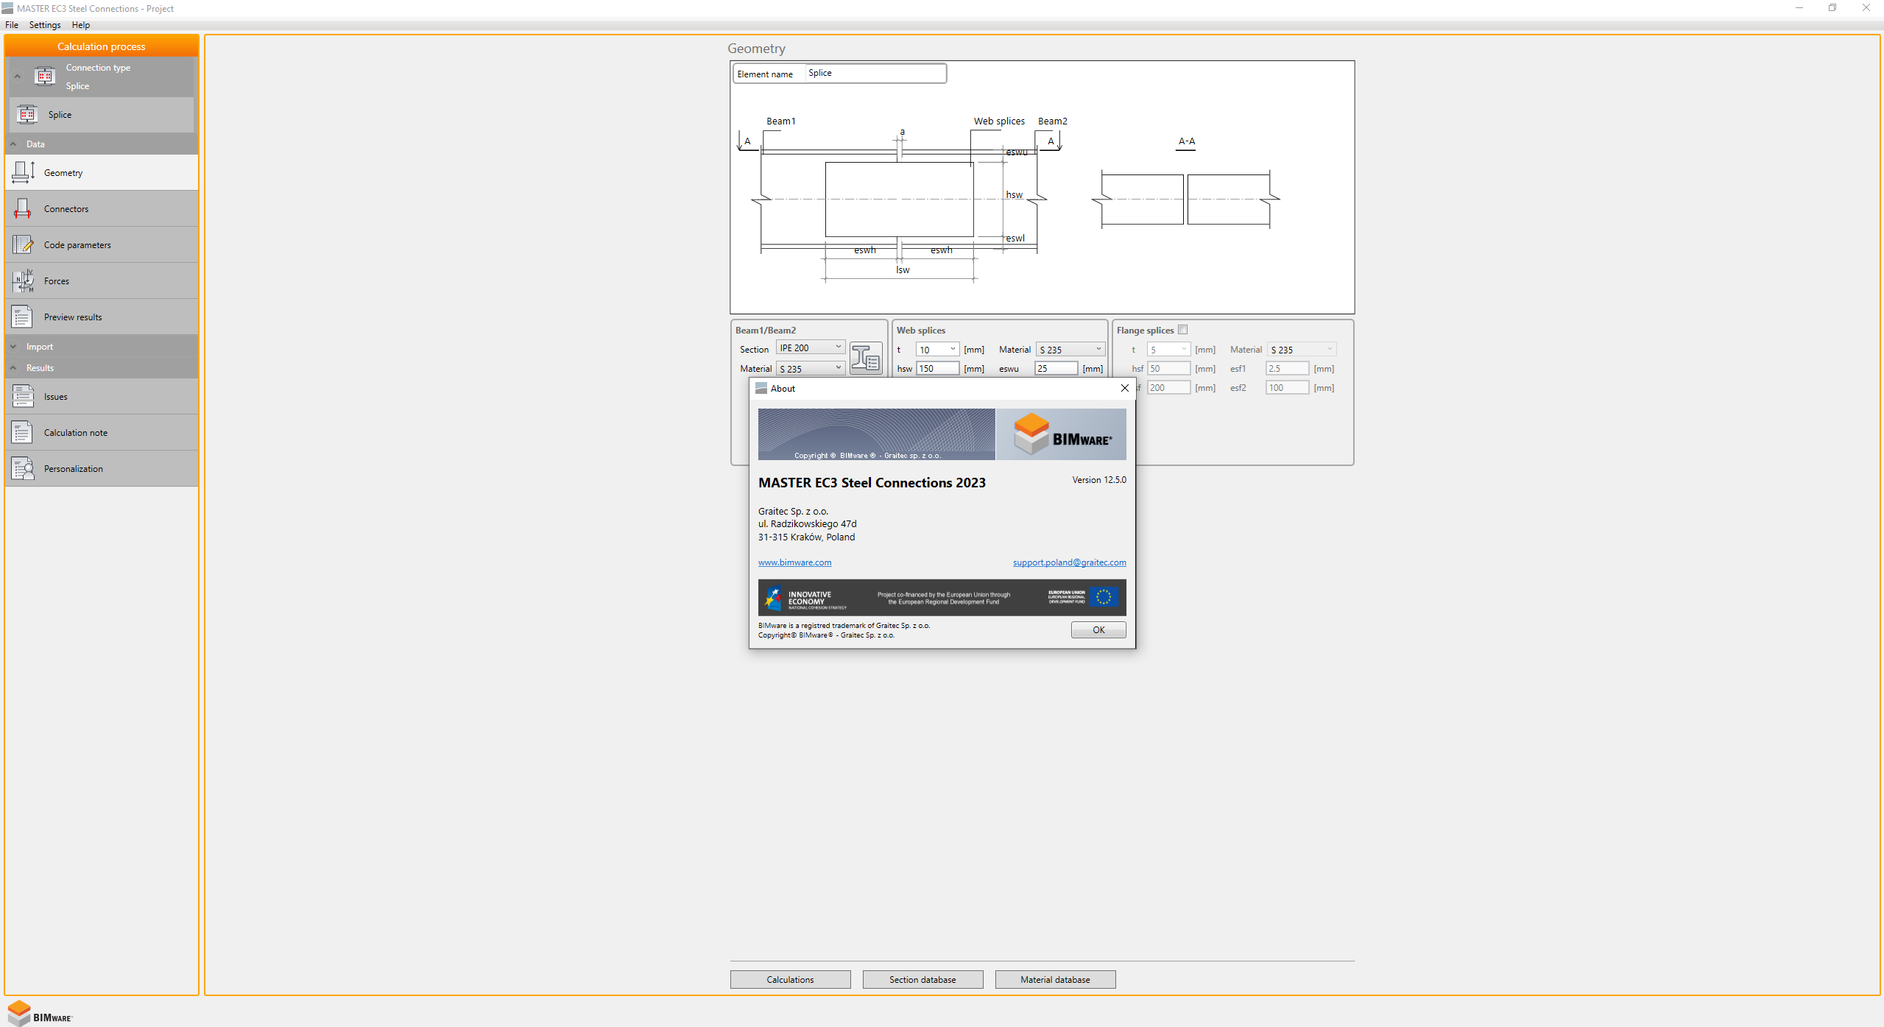Collapse the Connection type group
The image size is (1884, 1027).
point(18,77)
